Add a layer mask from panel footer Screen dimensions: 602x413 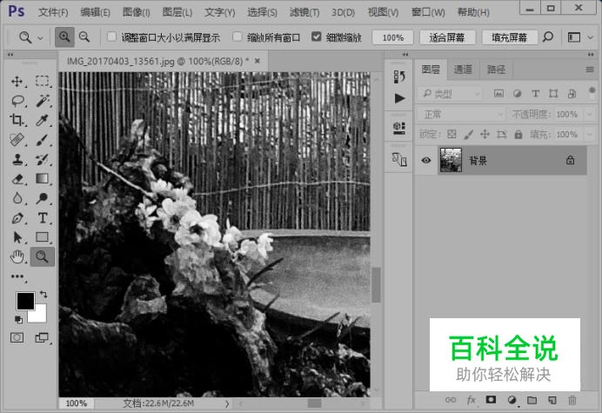point(491,400)
